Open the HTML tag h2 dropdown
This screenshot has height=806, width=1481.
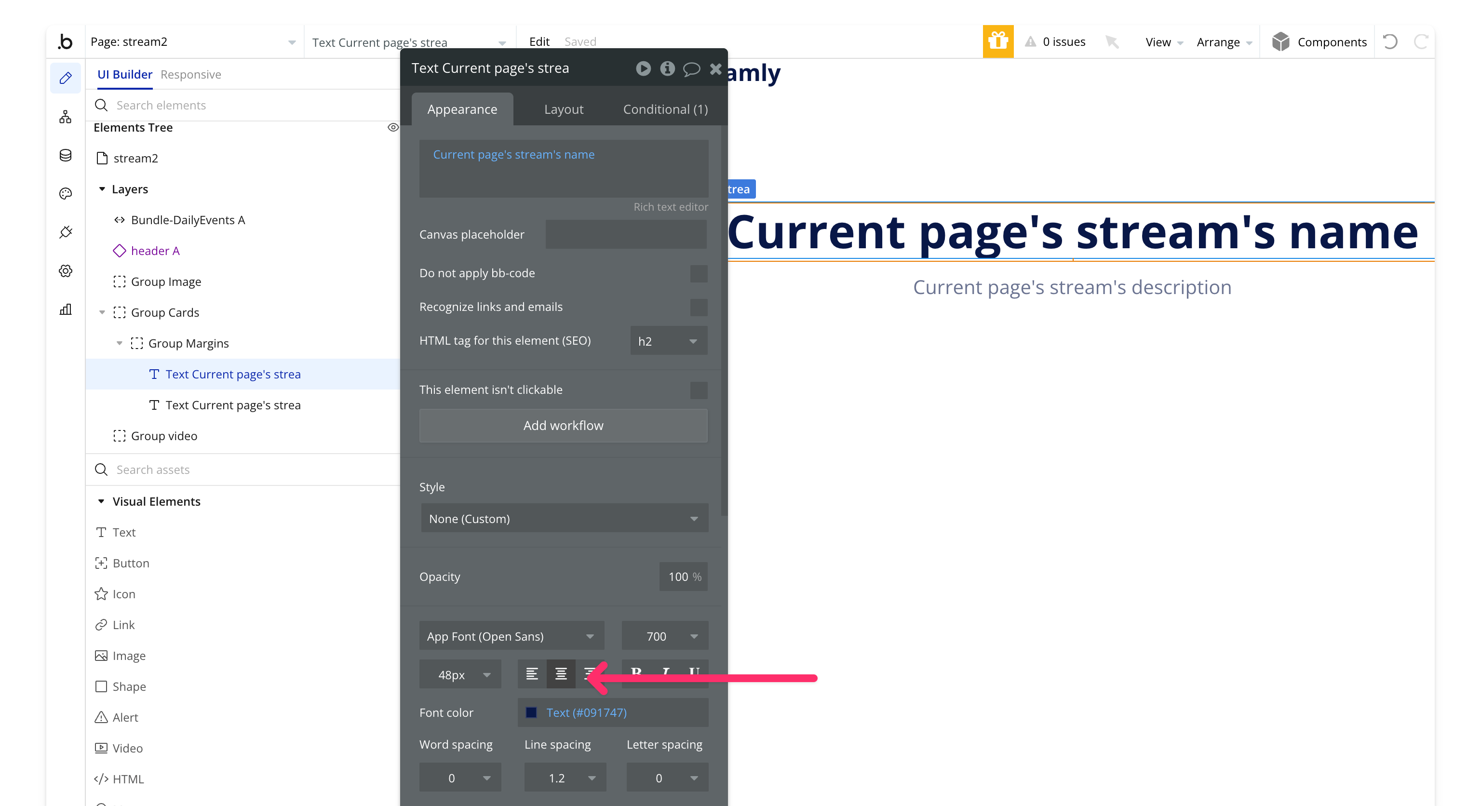point(668,341)
